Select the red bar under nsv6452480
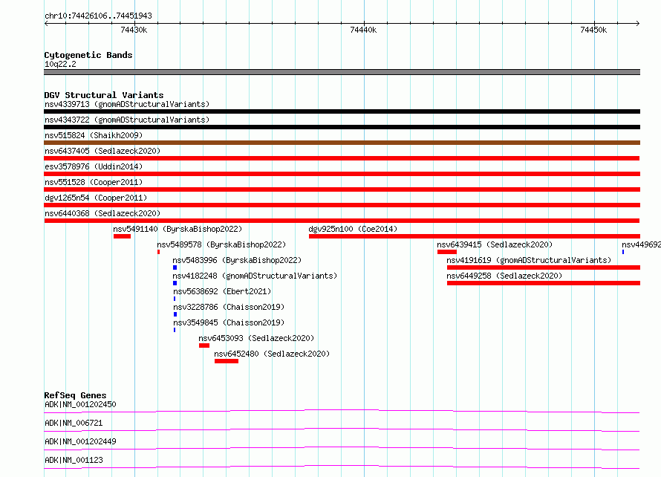 click(227, 361)
